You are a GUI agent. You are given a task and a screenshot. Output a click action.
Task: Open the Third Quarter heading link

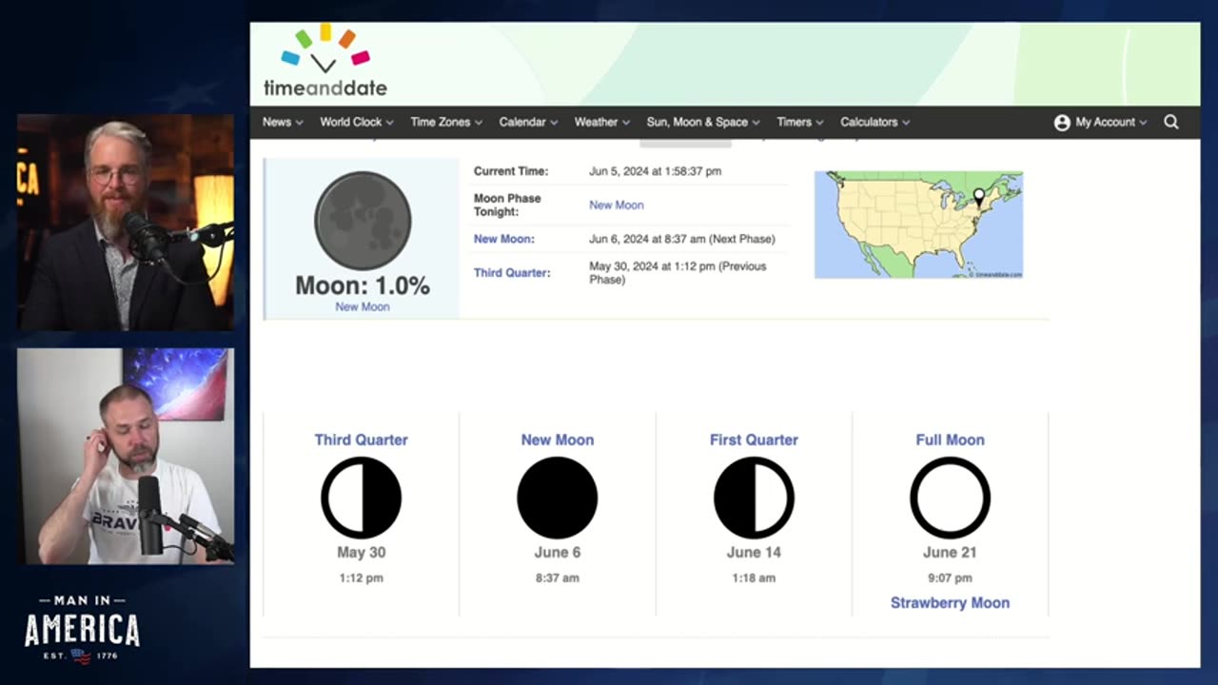pyautogui.click(x=361, y=440)
